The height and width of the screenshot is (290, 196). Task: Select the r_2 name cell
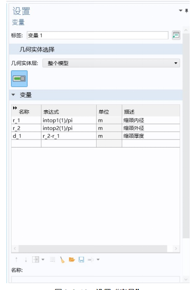click(x=26, y=128)
